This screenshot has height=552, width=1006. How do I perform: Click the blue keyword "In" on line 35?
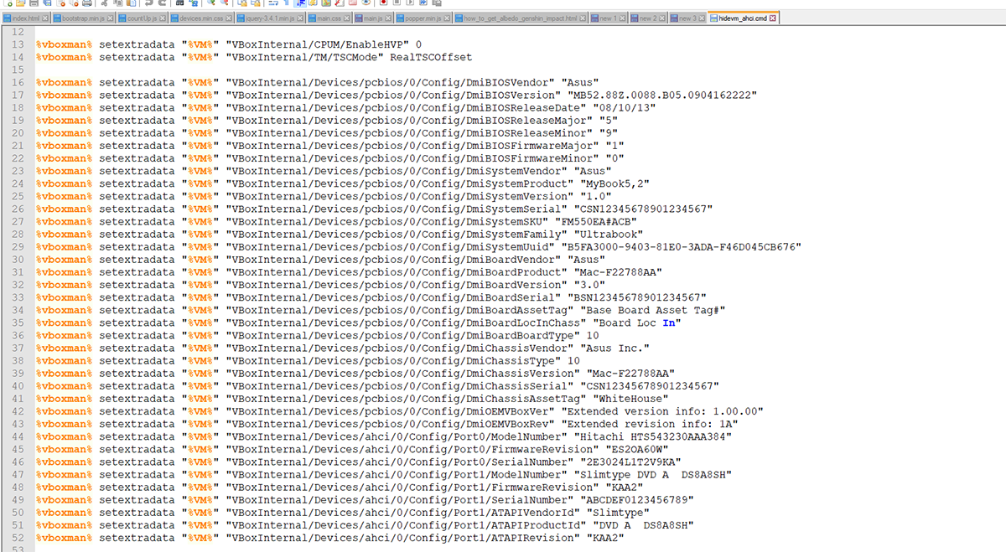668,322
